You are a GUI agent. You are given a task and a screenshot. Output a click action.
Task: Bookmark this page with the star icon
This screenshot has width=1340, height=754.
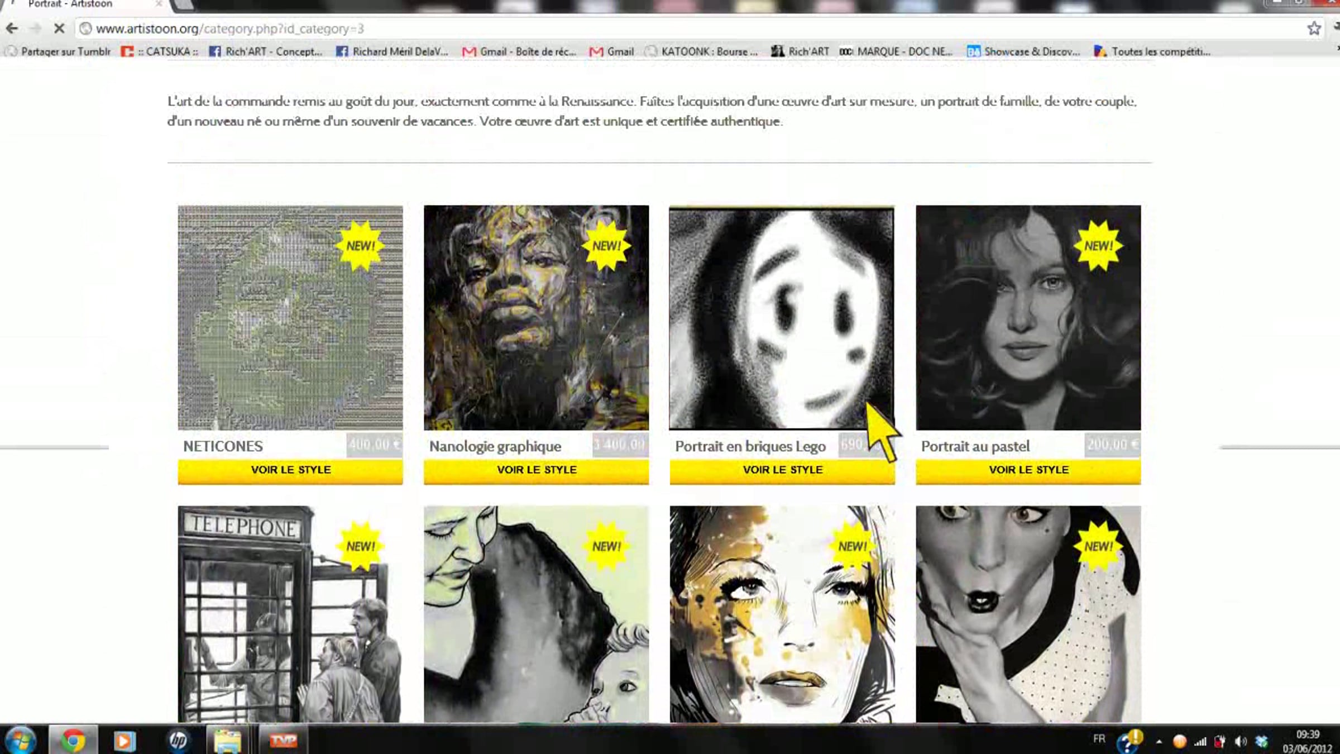pyautogui.click(x=1314, y=28)
